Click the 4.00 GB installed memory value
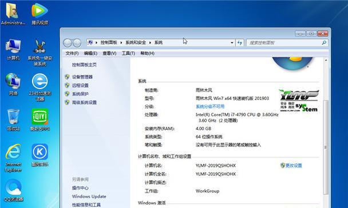The image size is (348, 208). 203,129
